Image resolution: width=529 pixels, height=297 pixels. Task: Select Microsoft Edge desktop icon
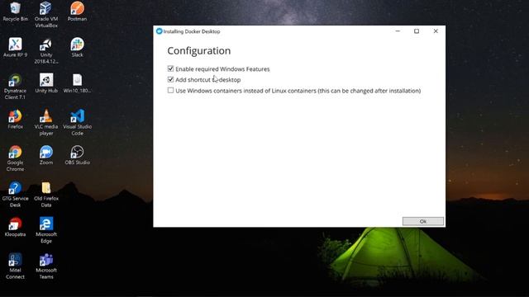[46, 230]
